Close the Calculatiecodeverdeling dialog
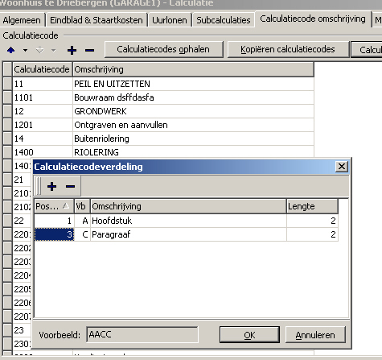The image size is (382, 360). (342, 167)
